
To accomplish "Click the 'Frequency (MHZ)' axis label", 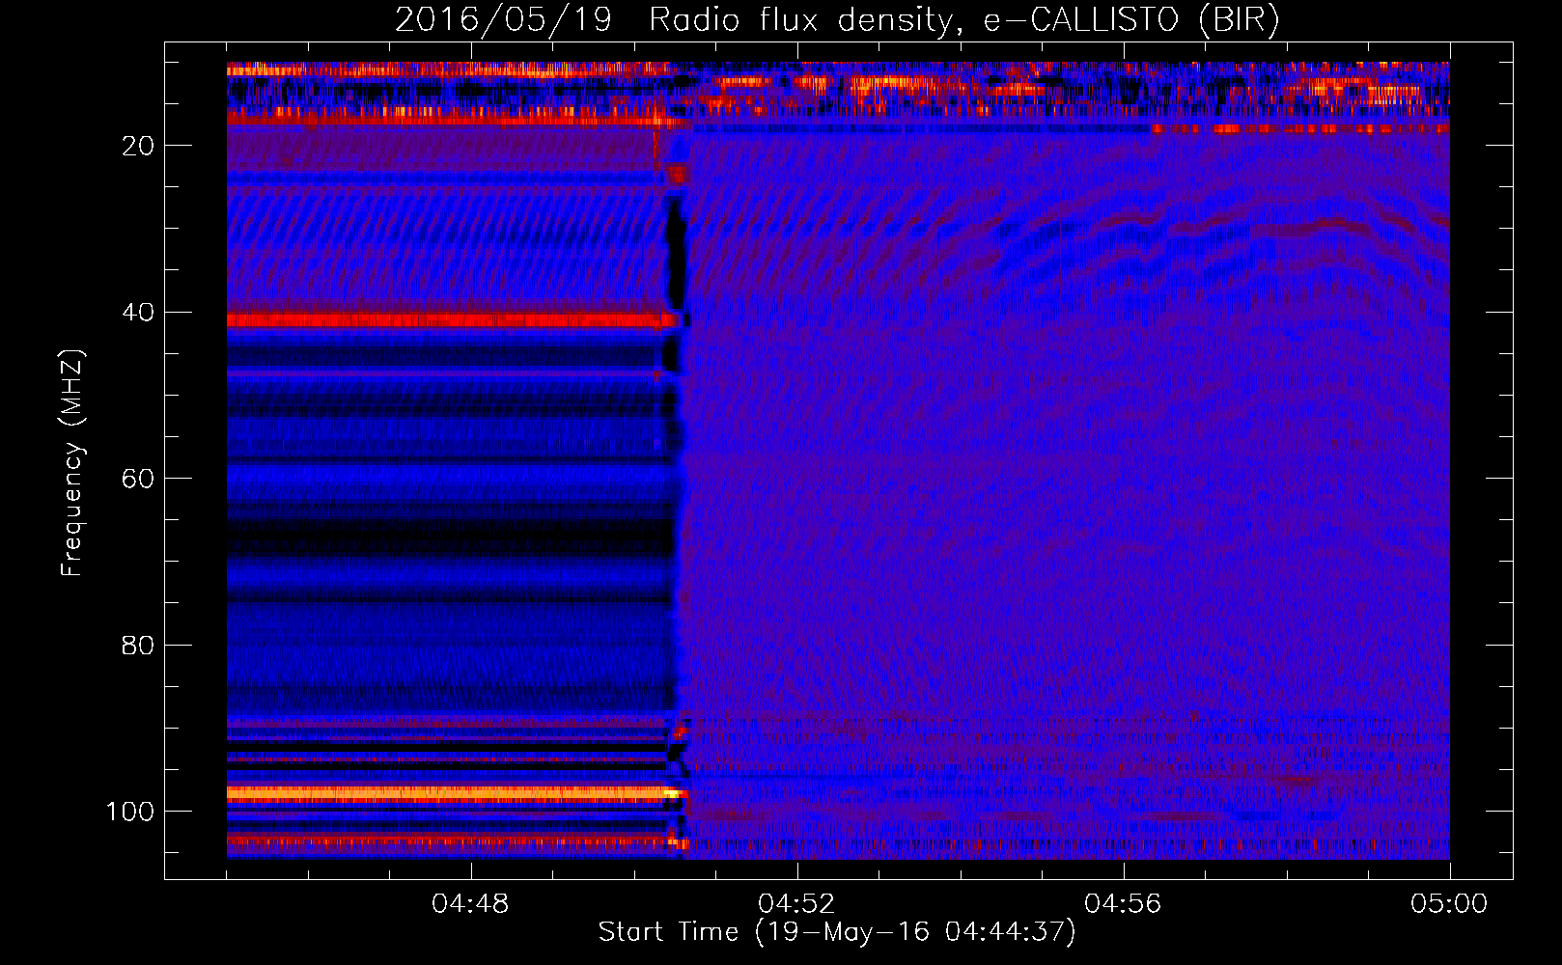I will [72, 463].
